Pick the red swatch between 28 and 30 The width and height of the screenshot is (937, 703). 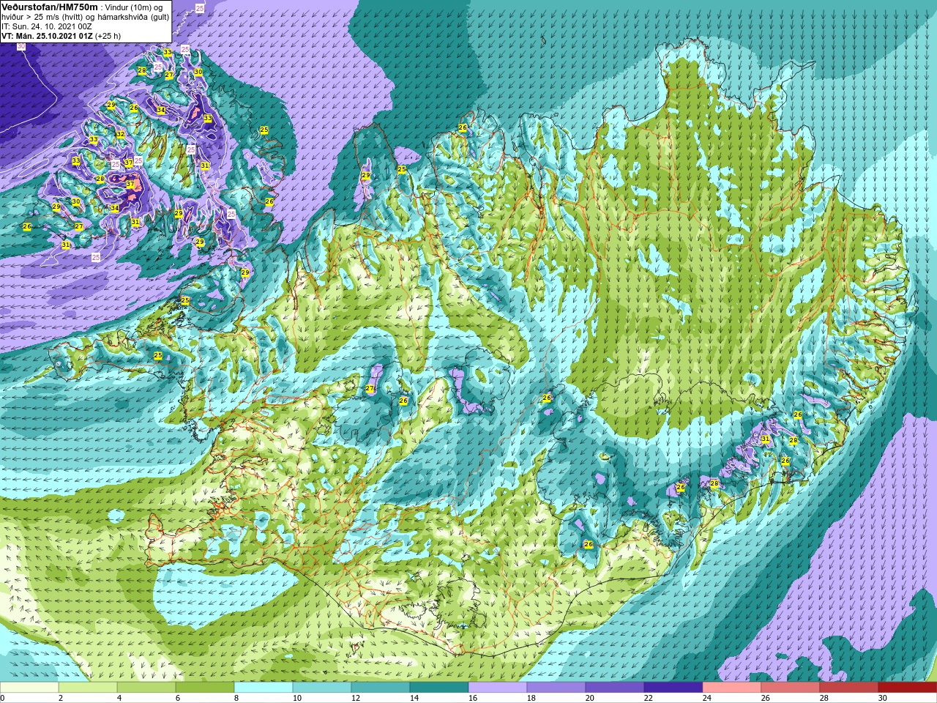(849, 688)
